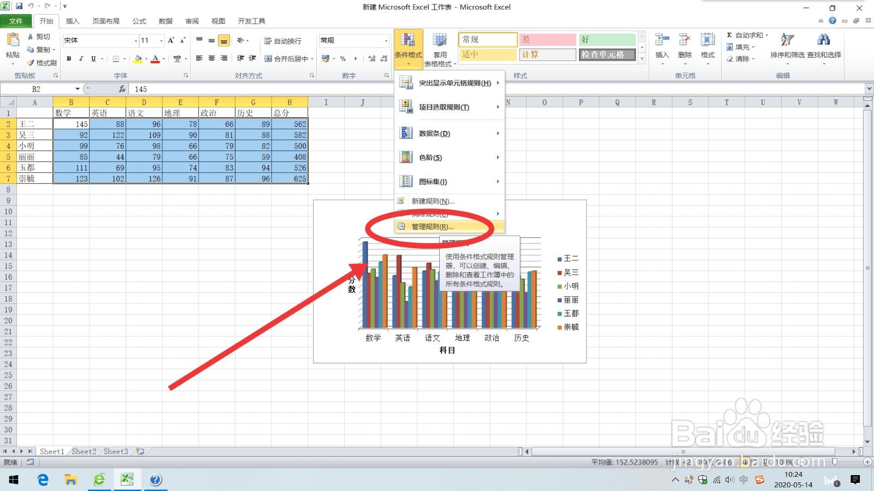Click the Delete cells (删除) icon
The width and height of the screenshot is (874, 491).
click(x=684, y=39)
